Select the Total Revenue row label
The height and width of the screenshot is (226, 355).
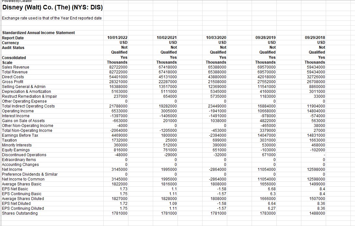tap(15, 72)
